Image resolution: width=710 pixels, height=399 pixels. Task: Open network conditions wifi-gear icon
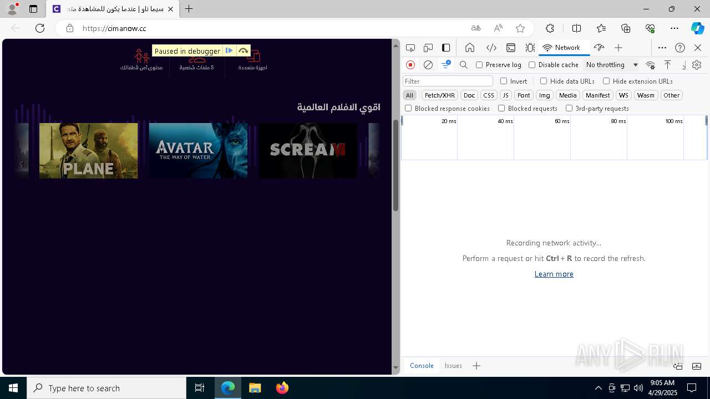[651, 65]
